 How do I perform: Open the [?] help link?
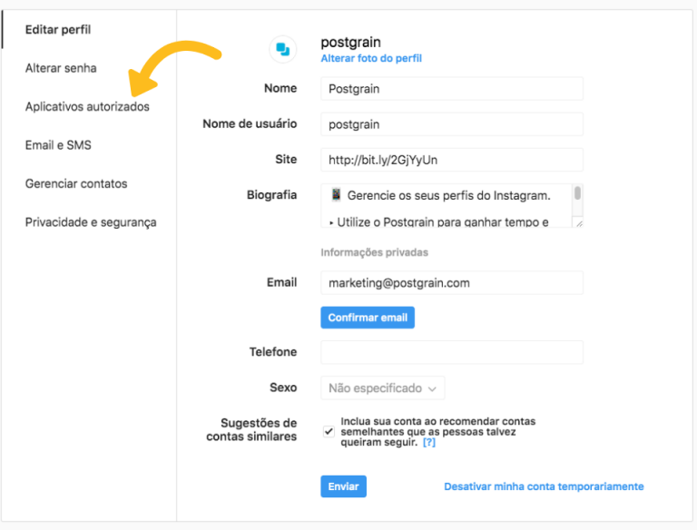(x=429, y=443)
